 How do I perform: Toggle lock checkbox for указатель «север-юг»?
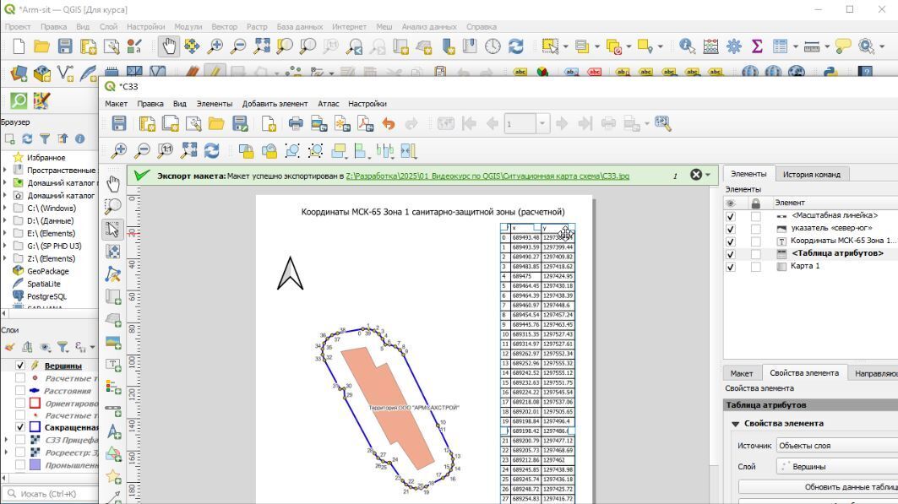[755, 229]
